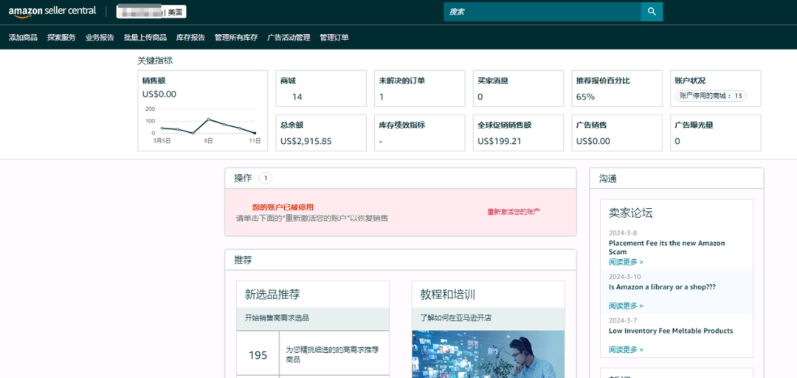Click the 8日 data point on sales chart

[208, 120]
